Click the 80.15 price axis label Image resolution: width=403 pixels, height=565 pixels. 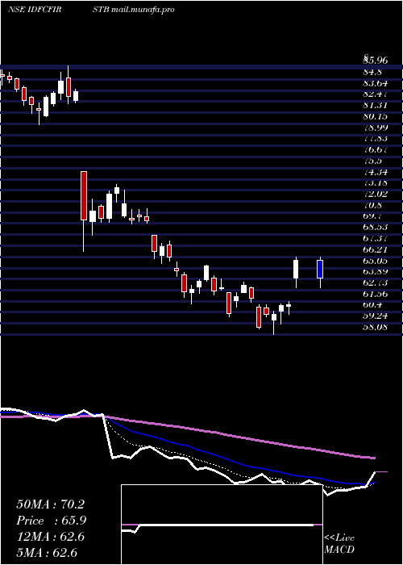click(x=375, y=117)
